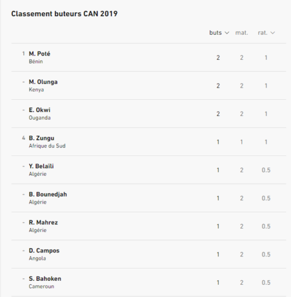This screenshot has width=291, height=297.
Task: Sort by the rat. column chevron
Action: (x=272, y=33)
